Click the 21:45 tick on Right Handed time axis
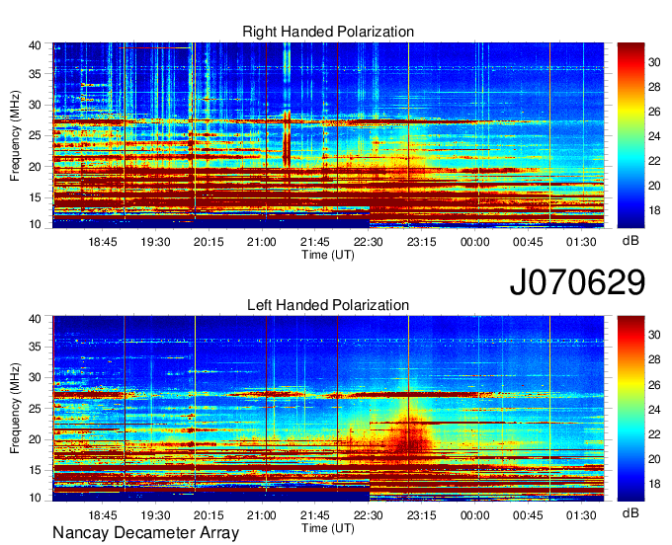Image resolution: width=672 pixels, height=545 pixels. tap(315, 242)
